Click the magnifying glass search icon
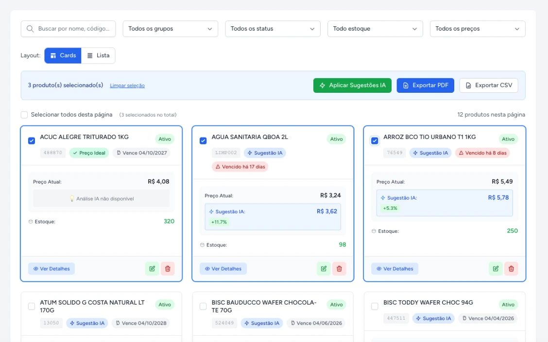This screenshot has width=548, height=342. click(31, 29)
